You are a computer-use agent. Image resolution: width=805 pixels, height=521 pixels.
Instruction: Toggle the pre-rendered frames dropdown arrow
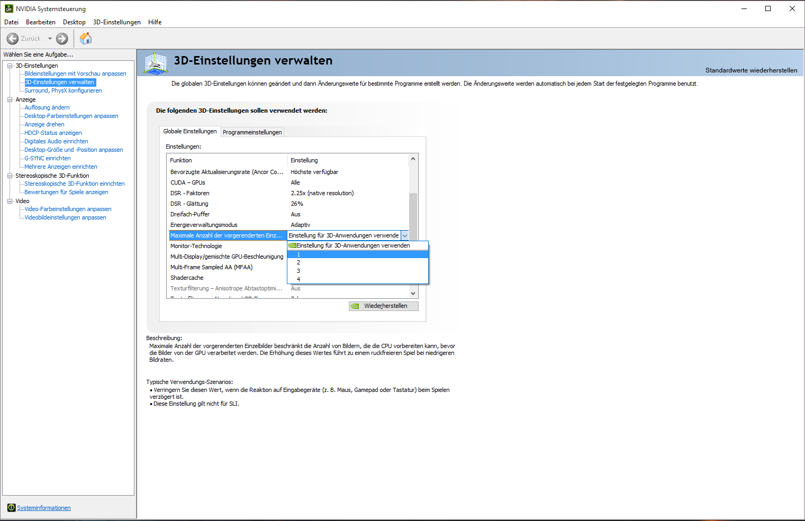(x=405, y=235)
